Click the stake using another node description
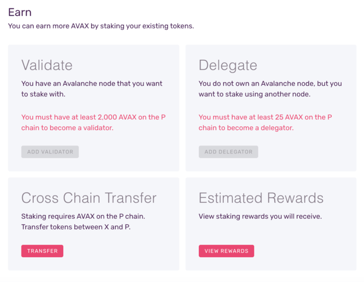 tap(270, 89)
